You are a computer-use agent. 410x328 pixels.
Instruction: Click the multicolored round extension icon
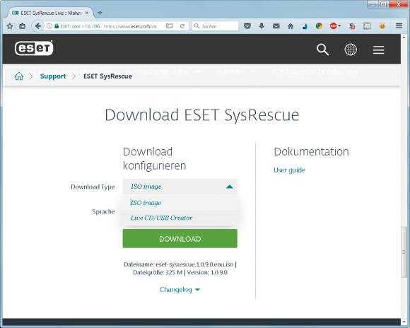pyautogui.click(x=319, y=26)
